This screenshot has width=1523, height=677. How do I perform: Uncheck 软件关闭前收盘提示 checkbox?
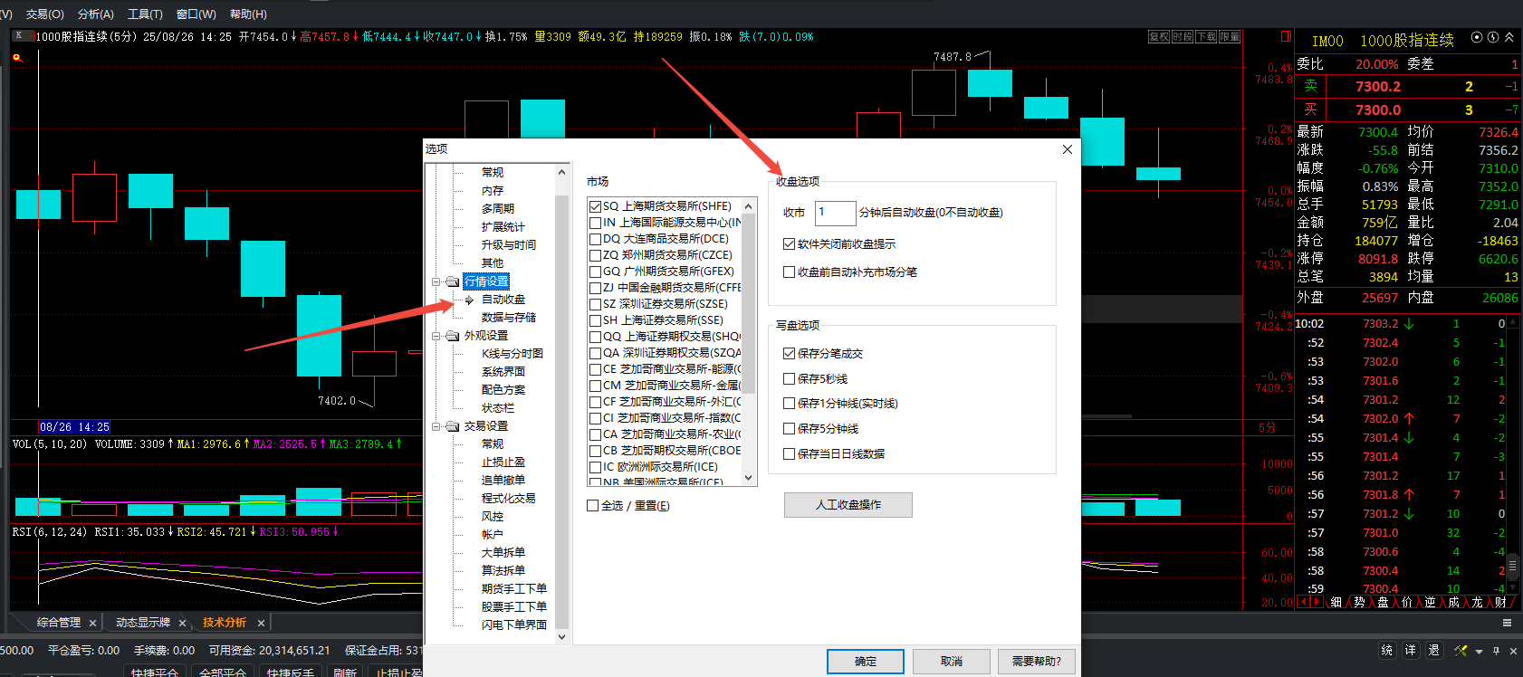[x=789, y=244]
